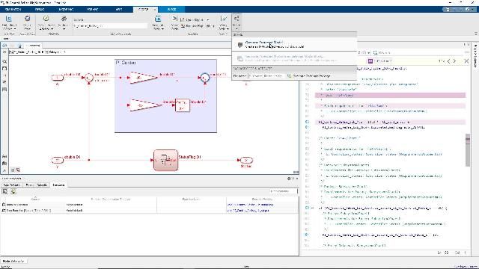Switch to the MODELING ribbon tab
Image resolution: width=479 pixels, height=269 pixels.
point(66,10)
